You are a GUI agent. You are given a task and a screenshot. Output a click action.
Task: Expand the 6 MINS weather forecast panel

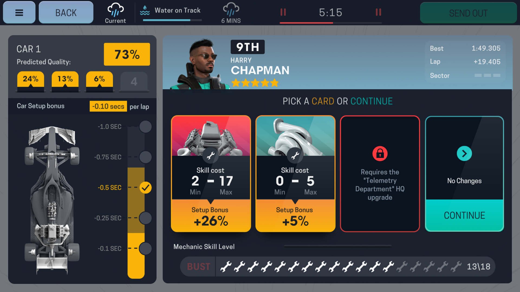[x=230, y=13]
